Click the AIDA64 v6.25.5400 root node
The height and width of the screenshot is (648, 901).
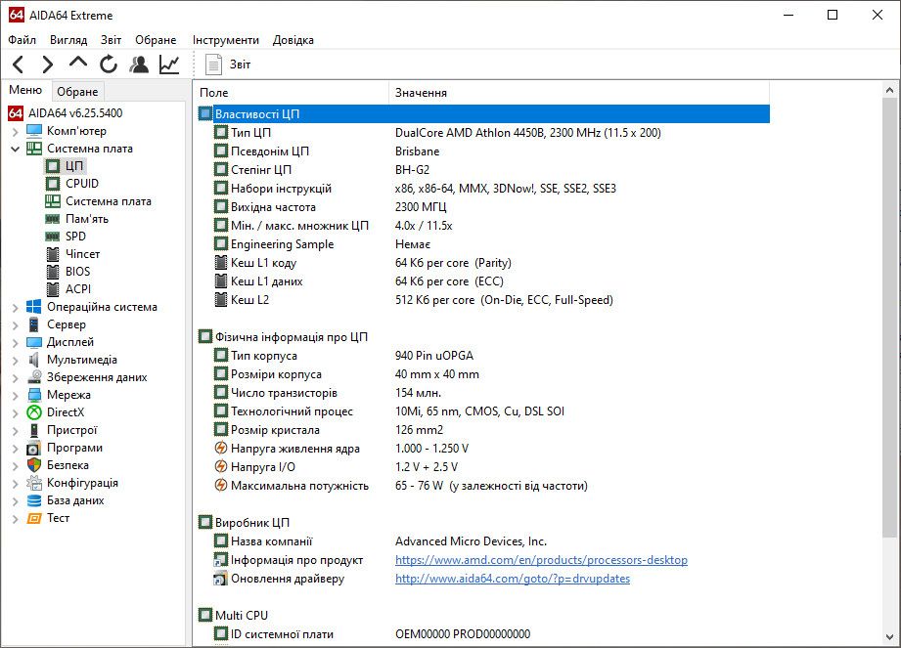click(x=75, y=113)
